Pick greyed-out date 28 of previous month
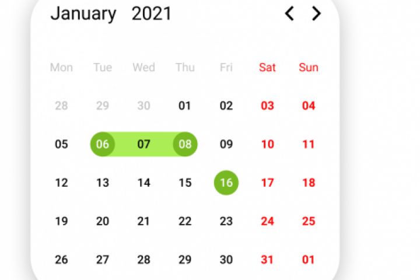Viewport: 420px width, 280px height. pyautogui.click(x=61, y=106)
